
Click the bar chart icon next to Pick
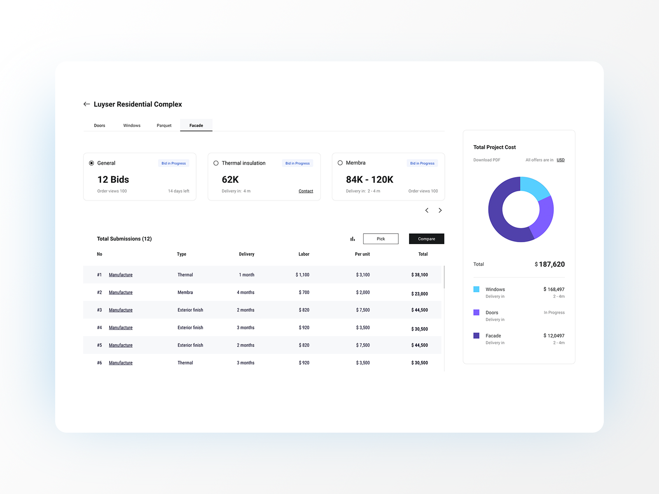353,239
